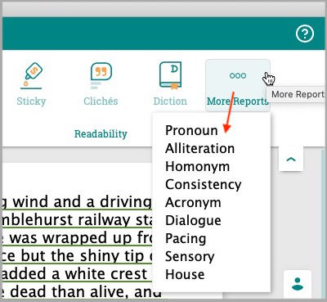Screen dimensions: 327x302
Task: Select Pronoun from the reports menu
Action: point(191,130)
